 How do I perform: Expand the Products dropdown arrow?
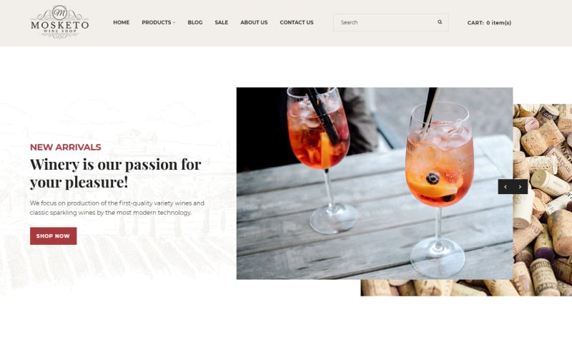[174, 23]
